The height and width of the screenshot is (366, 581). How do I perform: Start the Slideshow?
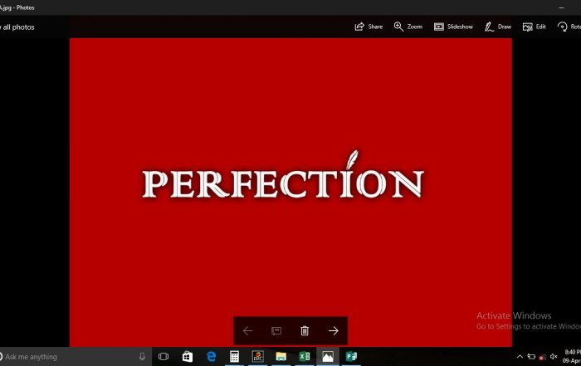453,27
